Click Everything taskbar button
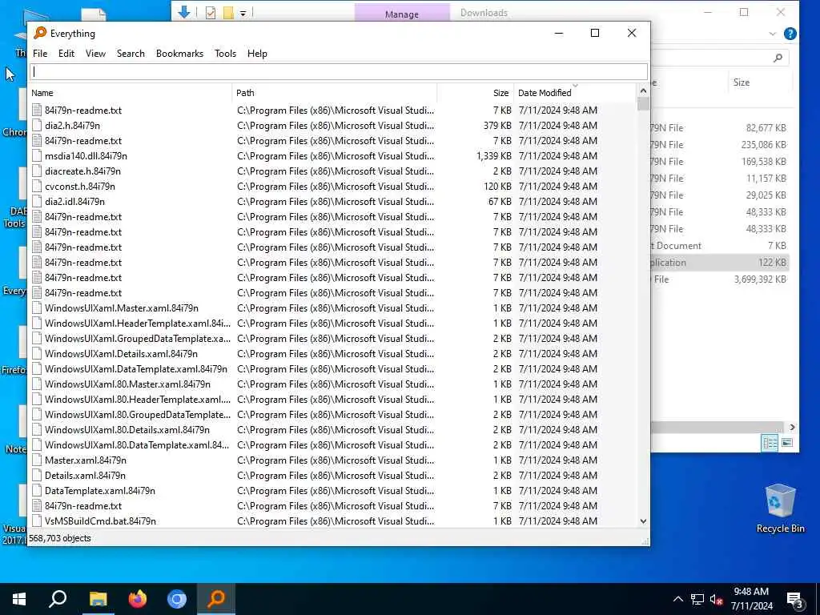Screen dimensions: 820x615 [x=216, y=599]
